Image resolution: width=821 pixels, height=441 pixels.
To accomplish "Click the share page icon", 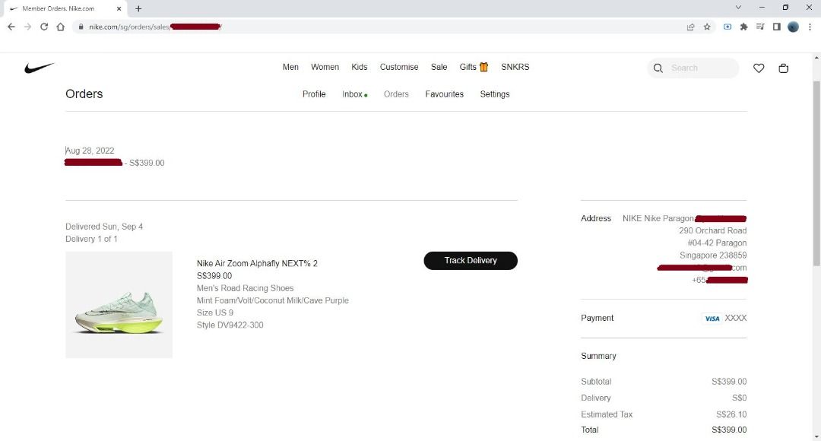I will [x=690, y=27].
